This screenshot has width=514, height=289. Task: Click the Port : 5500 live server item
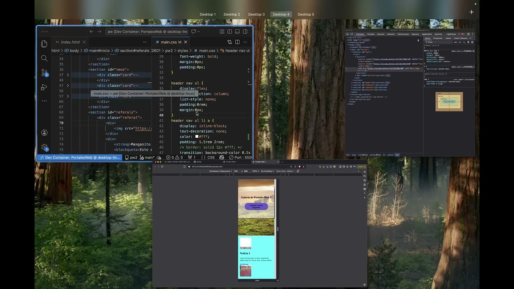tap(240, 157)
